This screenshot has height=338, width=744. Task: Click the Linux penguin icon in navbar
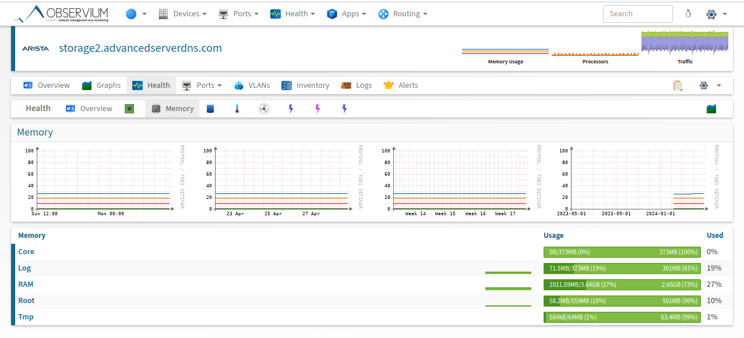point(688,14)
